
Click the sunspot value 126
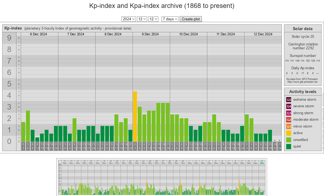313,61
